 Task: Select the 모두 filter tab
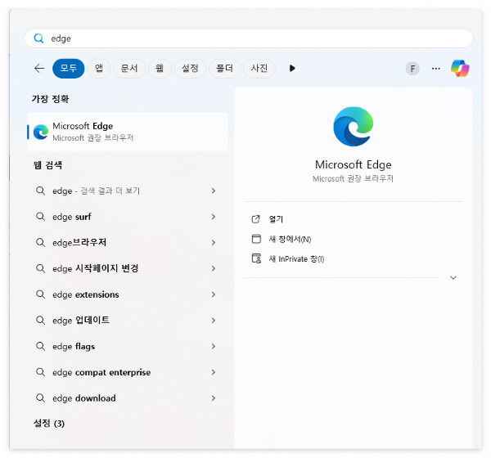(x=69, y=68)
